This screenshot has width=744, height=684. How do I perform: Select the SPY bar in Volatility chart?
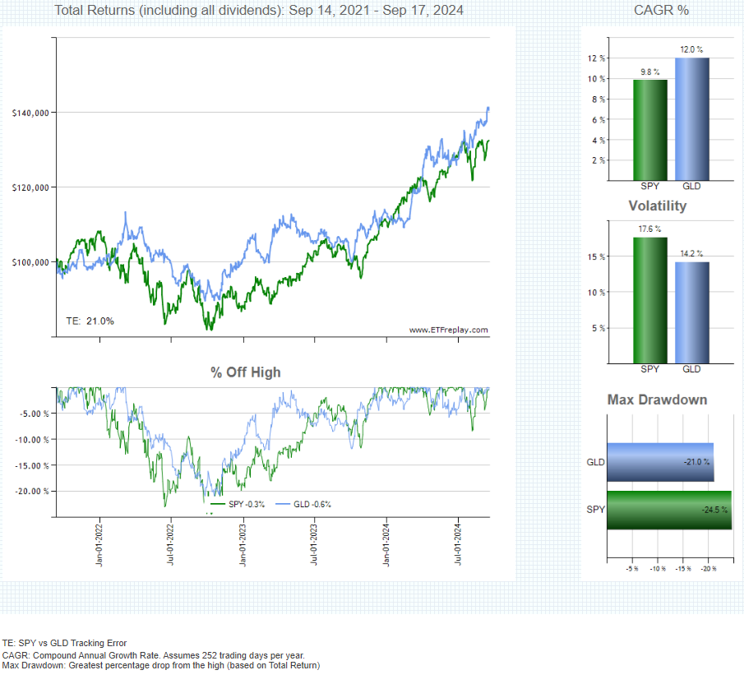649,300
